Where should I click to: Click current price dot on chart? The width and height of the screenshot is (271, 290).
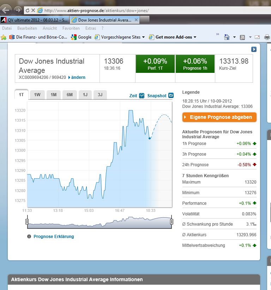150,138
